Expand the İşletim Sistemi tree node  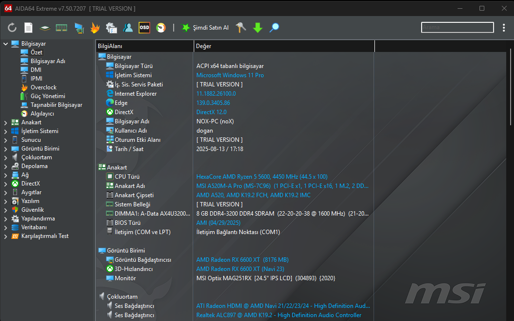tap(5, 131)
